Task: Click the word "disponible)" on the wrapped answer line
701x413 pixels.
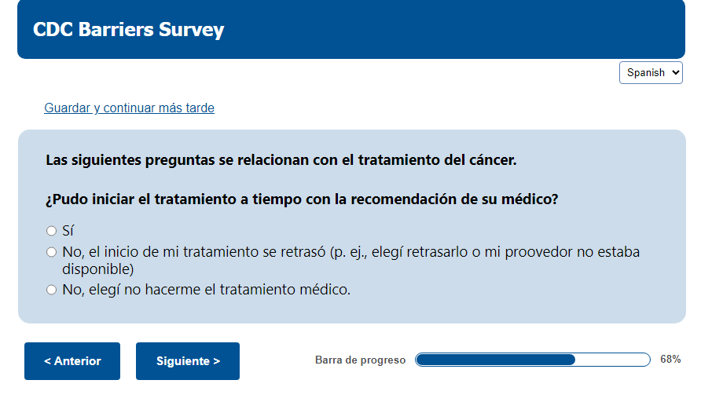Action: coord(98,269)
